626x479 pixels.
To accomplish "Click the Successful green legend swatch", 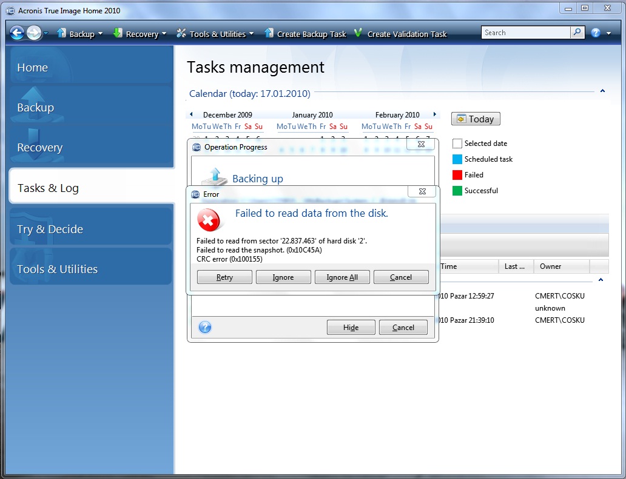I will coord(457,191).
